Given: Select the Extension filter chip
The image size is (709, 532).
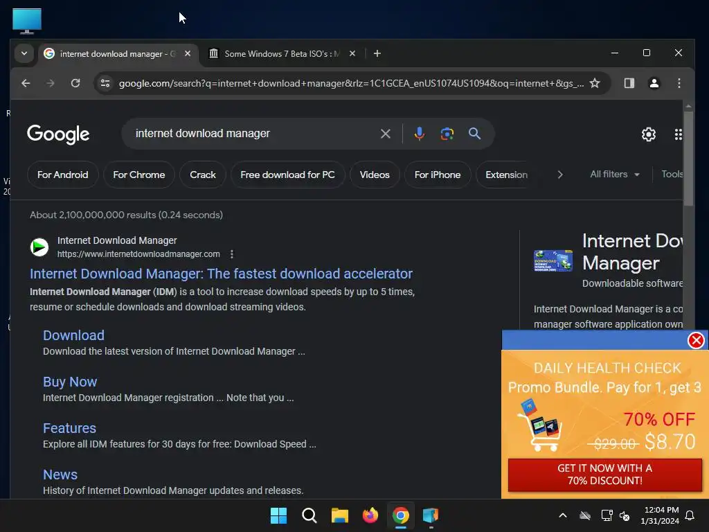Looking at the screenshot, I should pos(506,175).
